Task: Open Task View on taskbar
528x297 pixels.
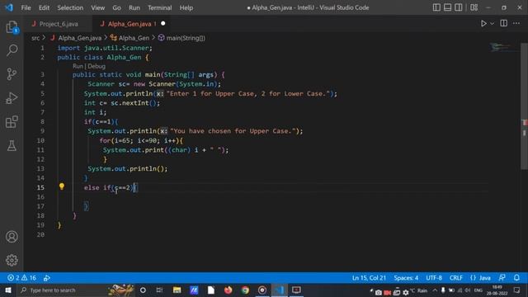Action: pos(159,290)
